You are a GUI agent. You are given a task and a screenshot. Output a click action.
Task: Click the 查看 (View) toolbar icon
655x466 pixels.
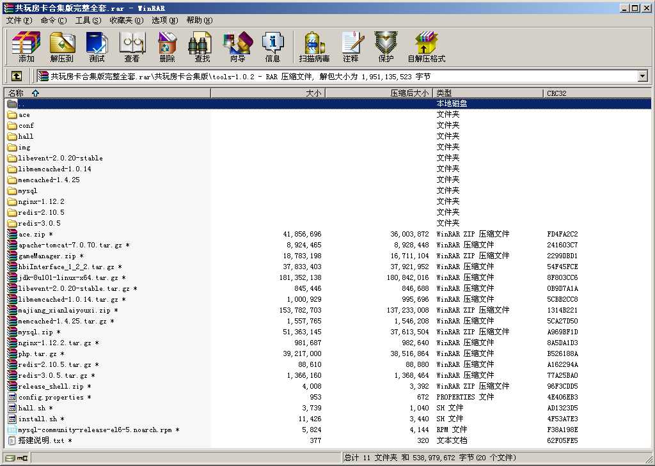132,47
